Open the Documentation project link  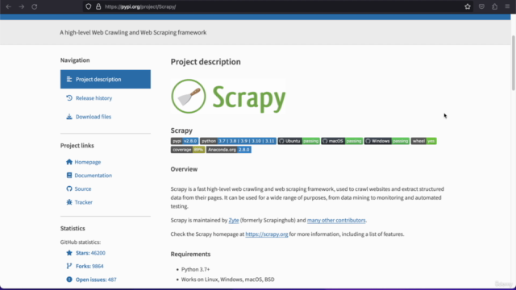click(94, 176)
